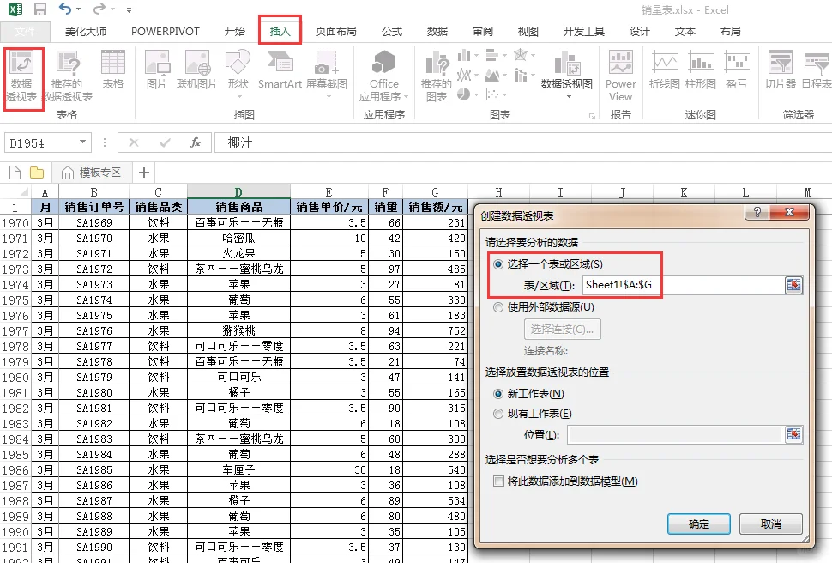
Task: Check 将此数据添加到数据模型
Action: point(497,481)
